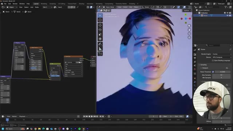Open the World properties tab icon
The height and width of the screenshot is (131, 233).
click(195, 69)
